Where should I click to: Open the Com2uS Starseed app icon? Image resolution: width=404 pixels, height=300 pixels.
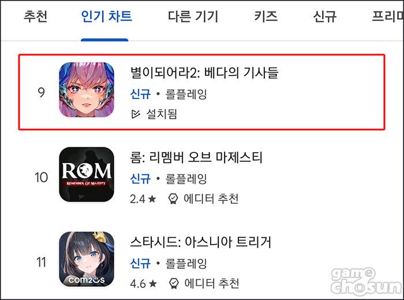pyautogui.click(x=87, y=259)
